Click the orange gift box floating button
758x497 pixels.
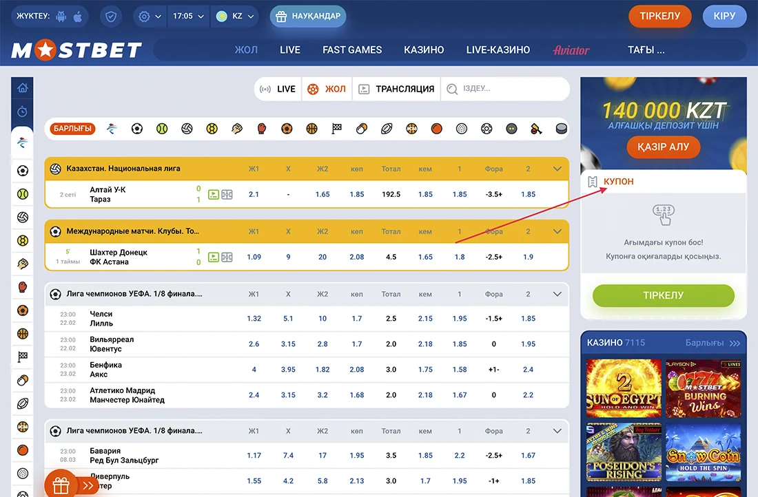[61, 485]
